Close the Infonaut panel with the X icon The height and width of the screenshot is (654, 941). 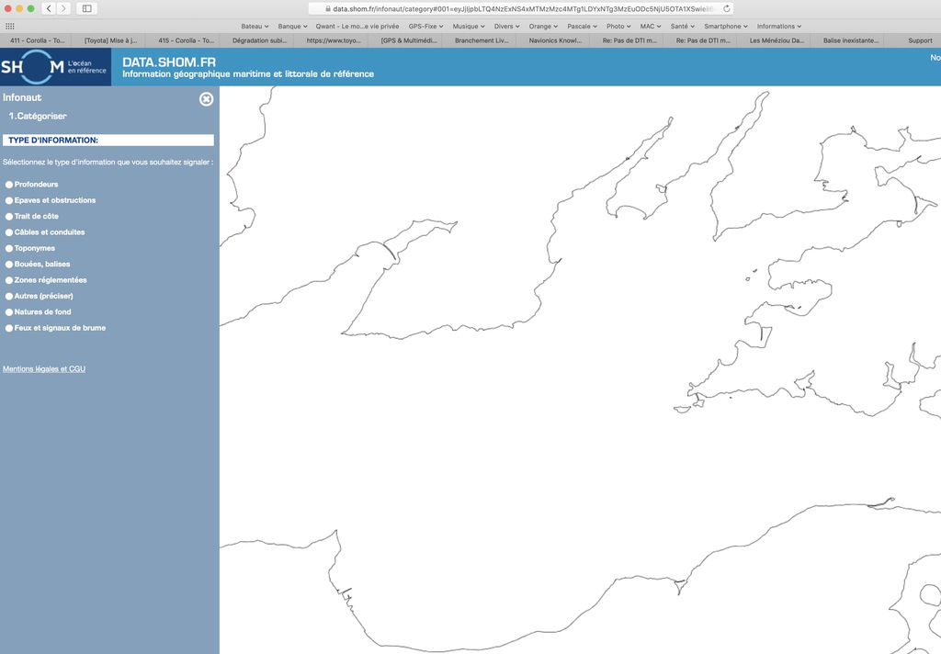[x=206, y=99]
